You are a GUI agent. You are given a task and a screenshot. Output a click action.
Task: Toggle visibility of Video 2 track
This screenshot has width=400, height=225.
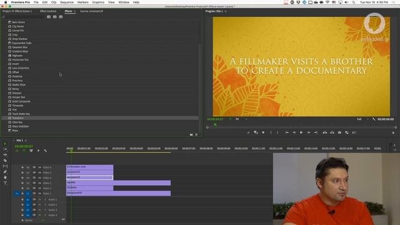39,188
